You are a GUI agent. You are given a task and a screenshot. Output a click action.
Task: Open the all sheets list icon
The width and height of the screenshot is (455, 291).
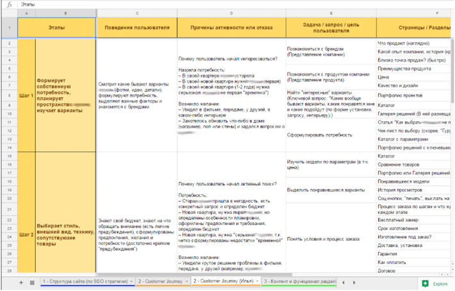click(32, 282)
